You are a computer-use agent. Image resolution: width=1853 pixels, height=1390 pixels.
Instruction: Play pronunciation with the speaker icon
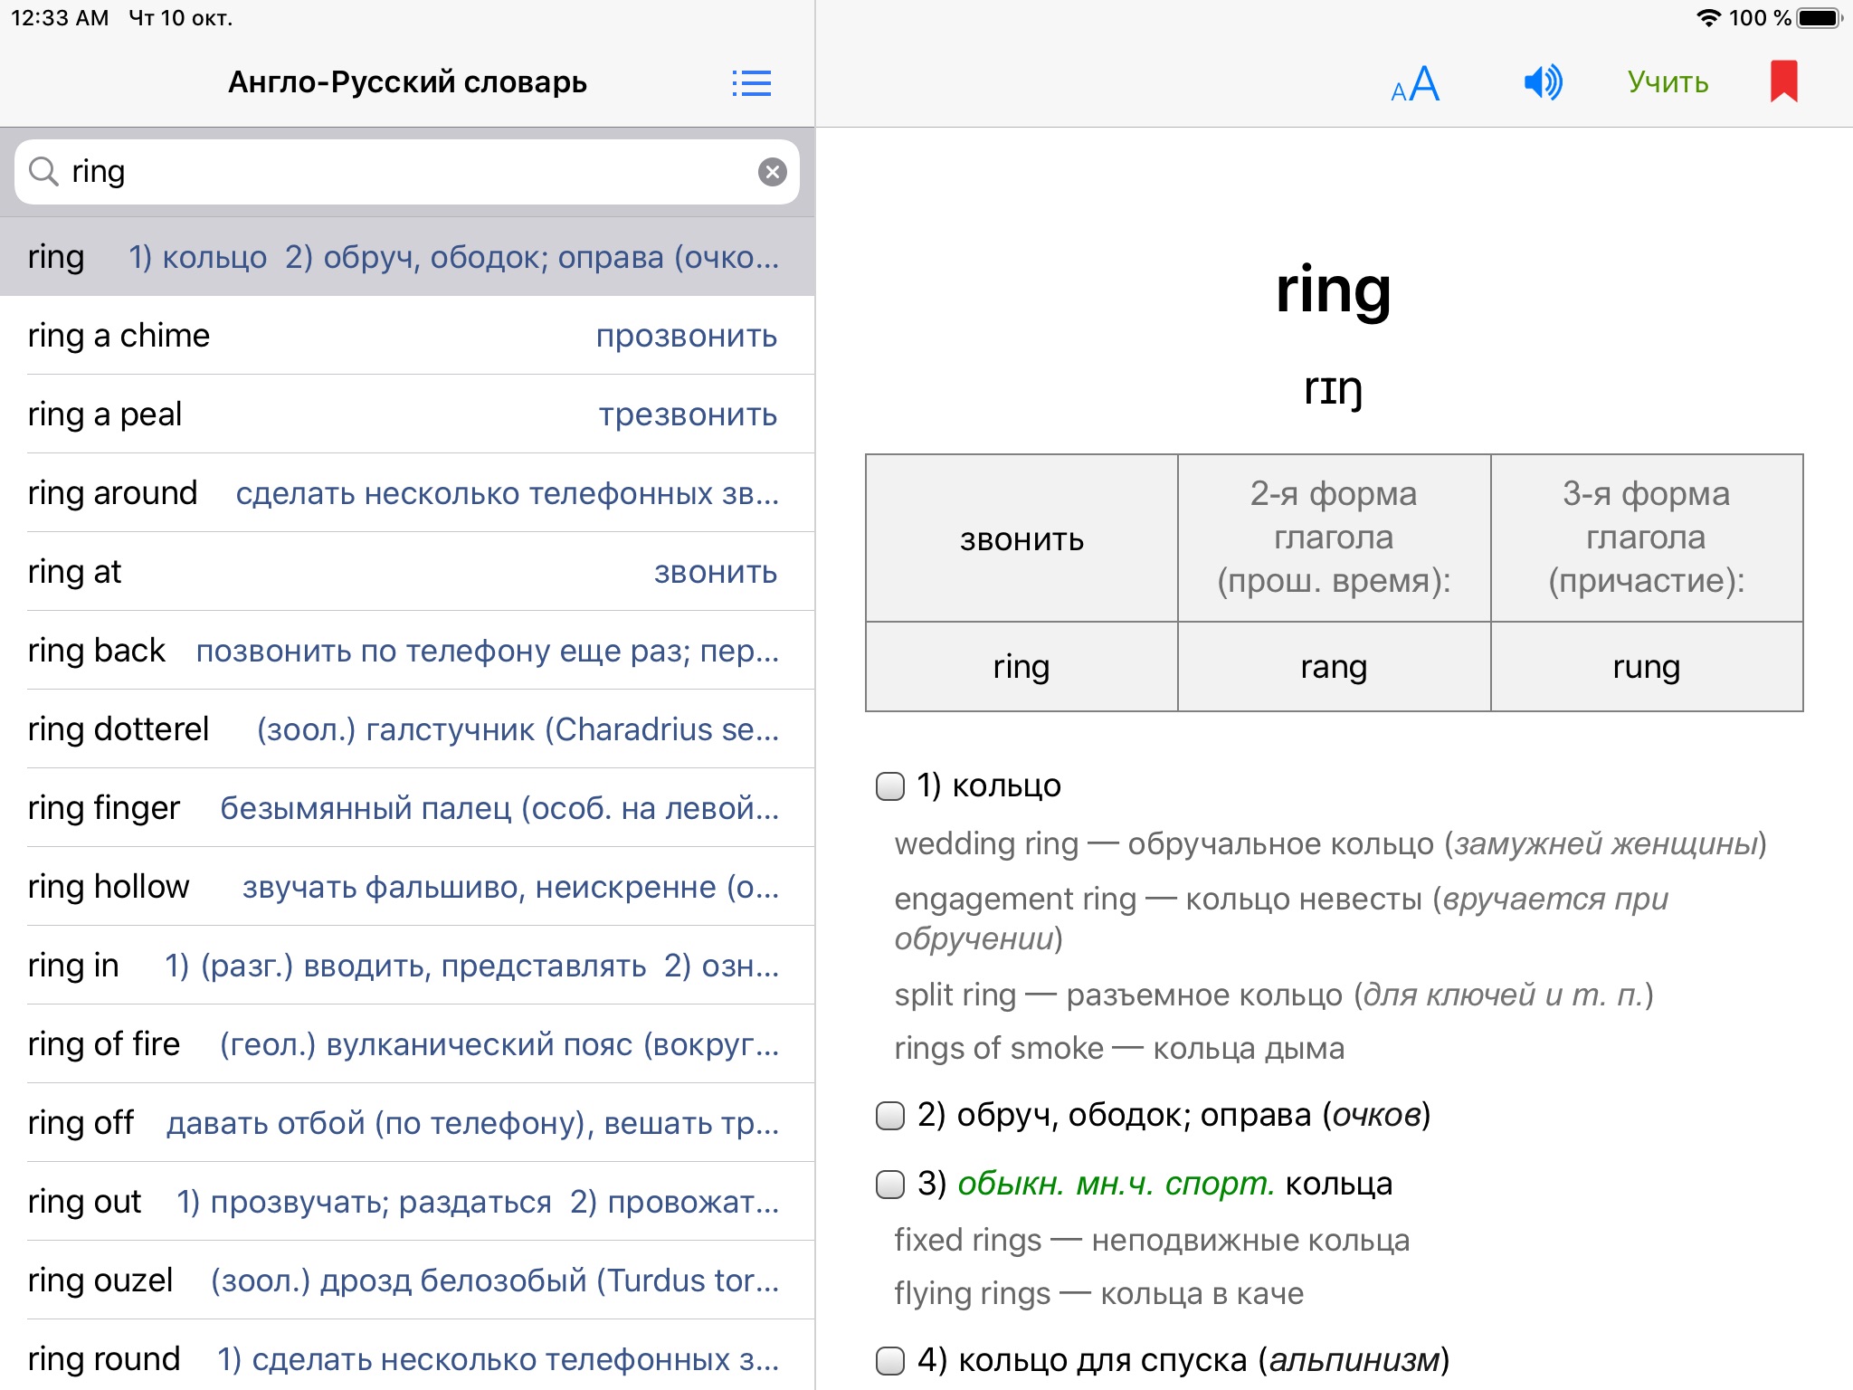click(1543, 82)
